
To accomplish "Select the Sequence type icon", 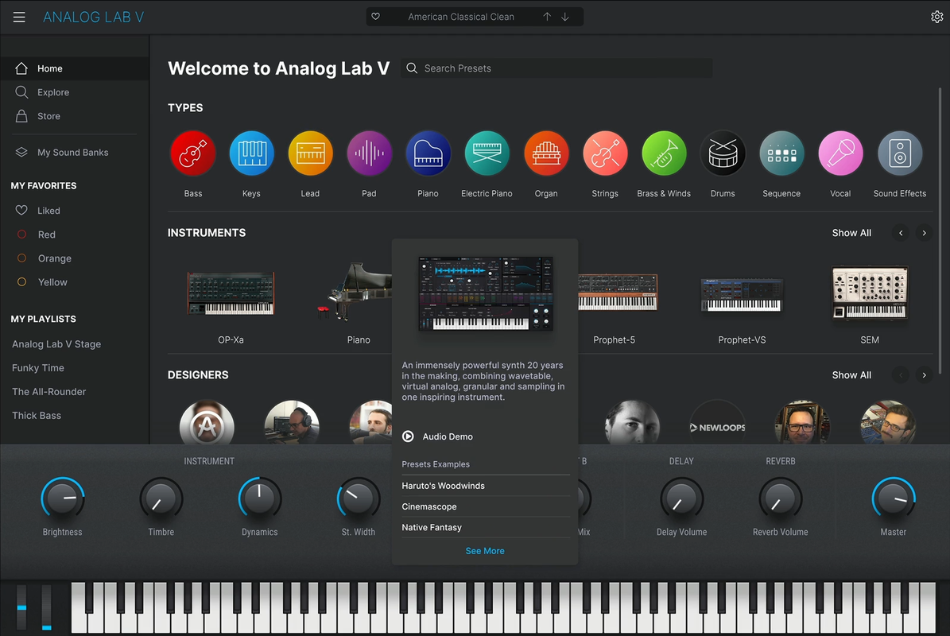I will coord(781,153).
